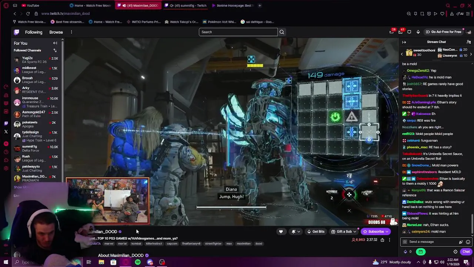Open the new browser tab plus button
The width and height of the screenshot is (474, 267).
[260, 6]
